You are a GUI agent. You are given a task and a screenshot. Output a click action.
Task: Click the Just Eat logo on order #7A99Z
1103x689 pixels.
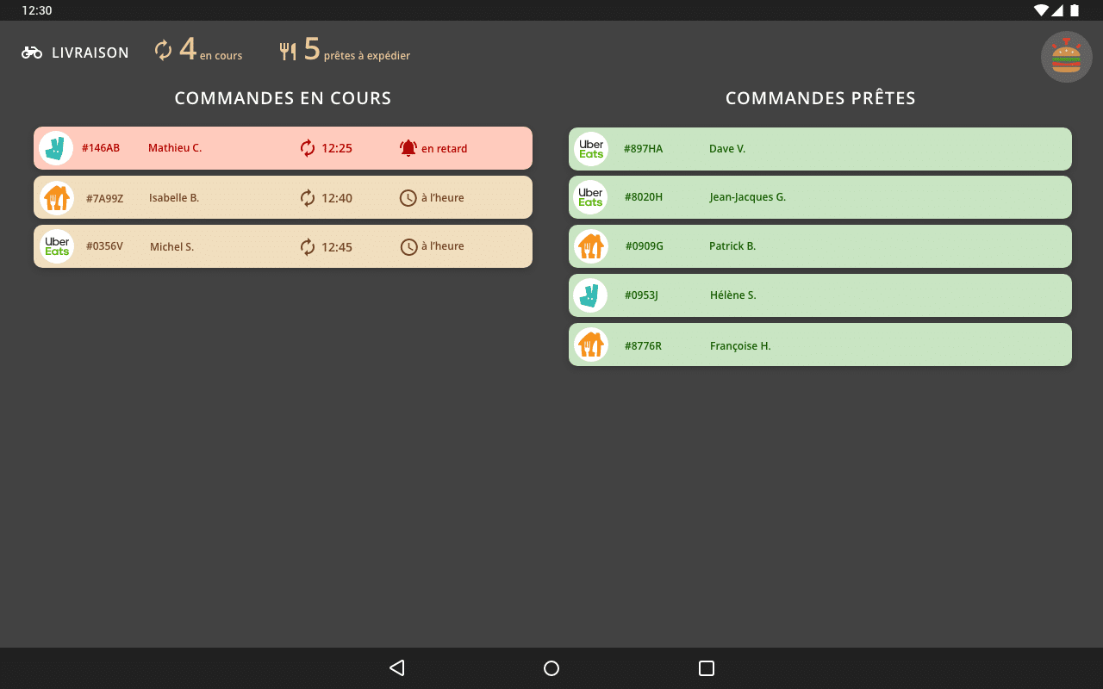57,197
